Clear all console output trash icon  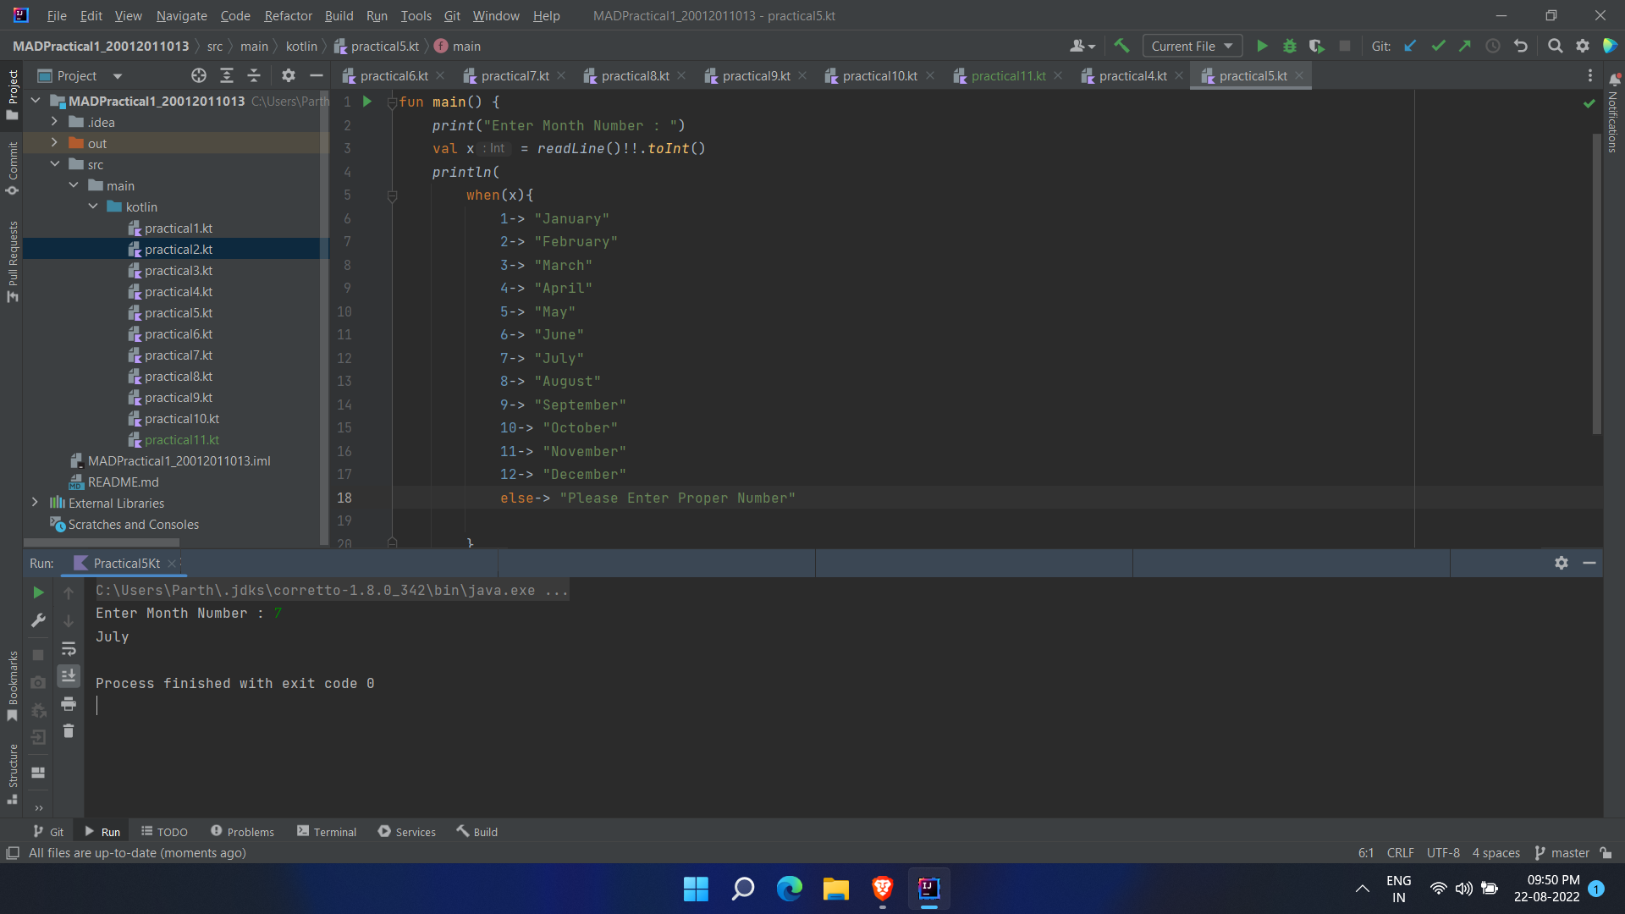click(x=69, y=731)
